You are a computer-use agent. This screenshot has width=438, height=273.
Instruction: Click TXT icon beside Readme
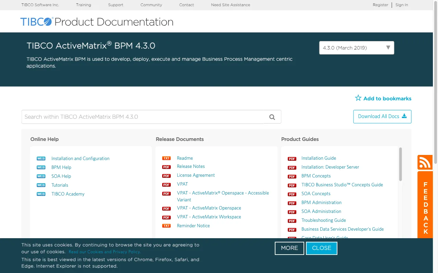[166, 158]
